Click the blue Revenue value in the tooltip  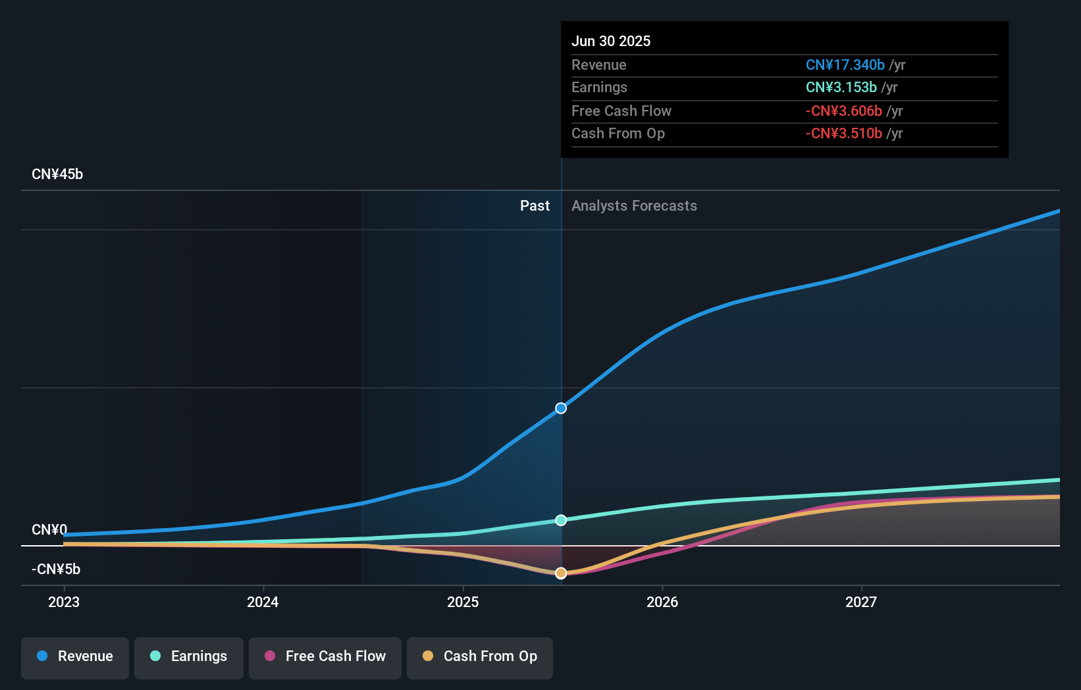click(x=845, y=65)
